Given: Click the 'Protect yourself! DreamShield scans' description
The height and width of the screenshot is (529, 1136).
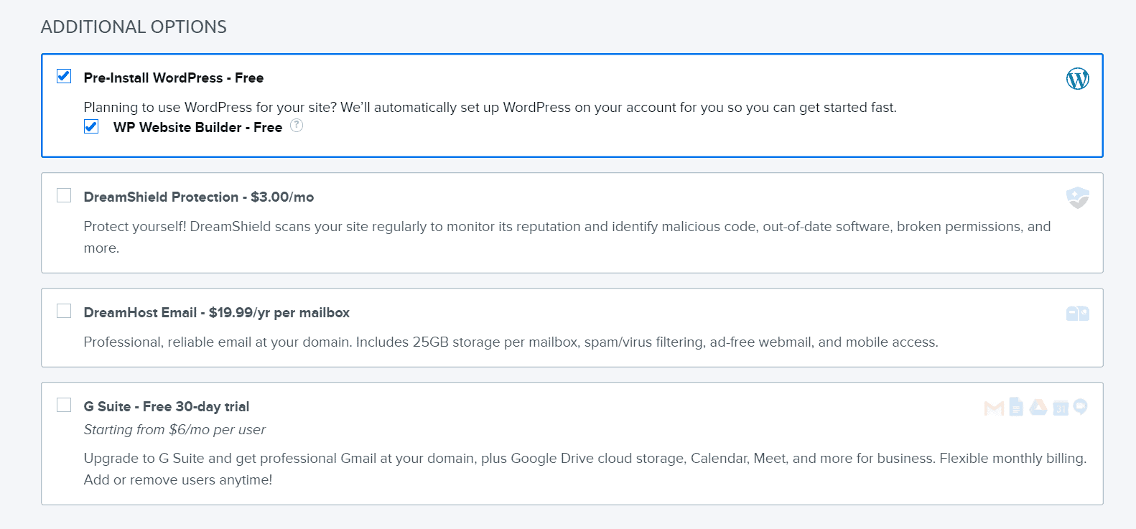Looking at the screenshot, I should coord(567,237).
